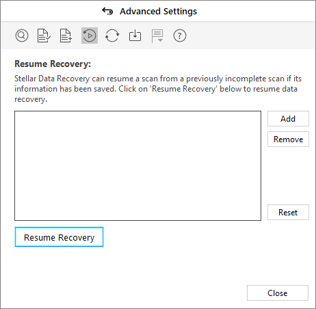Open the File List settings icon
This screenshot has height=309, width=316.
[x=44, y=36]
